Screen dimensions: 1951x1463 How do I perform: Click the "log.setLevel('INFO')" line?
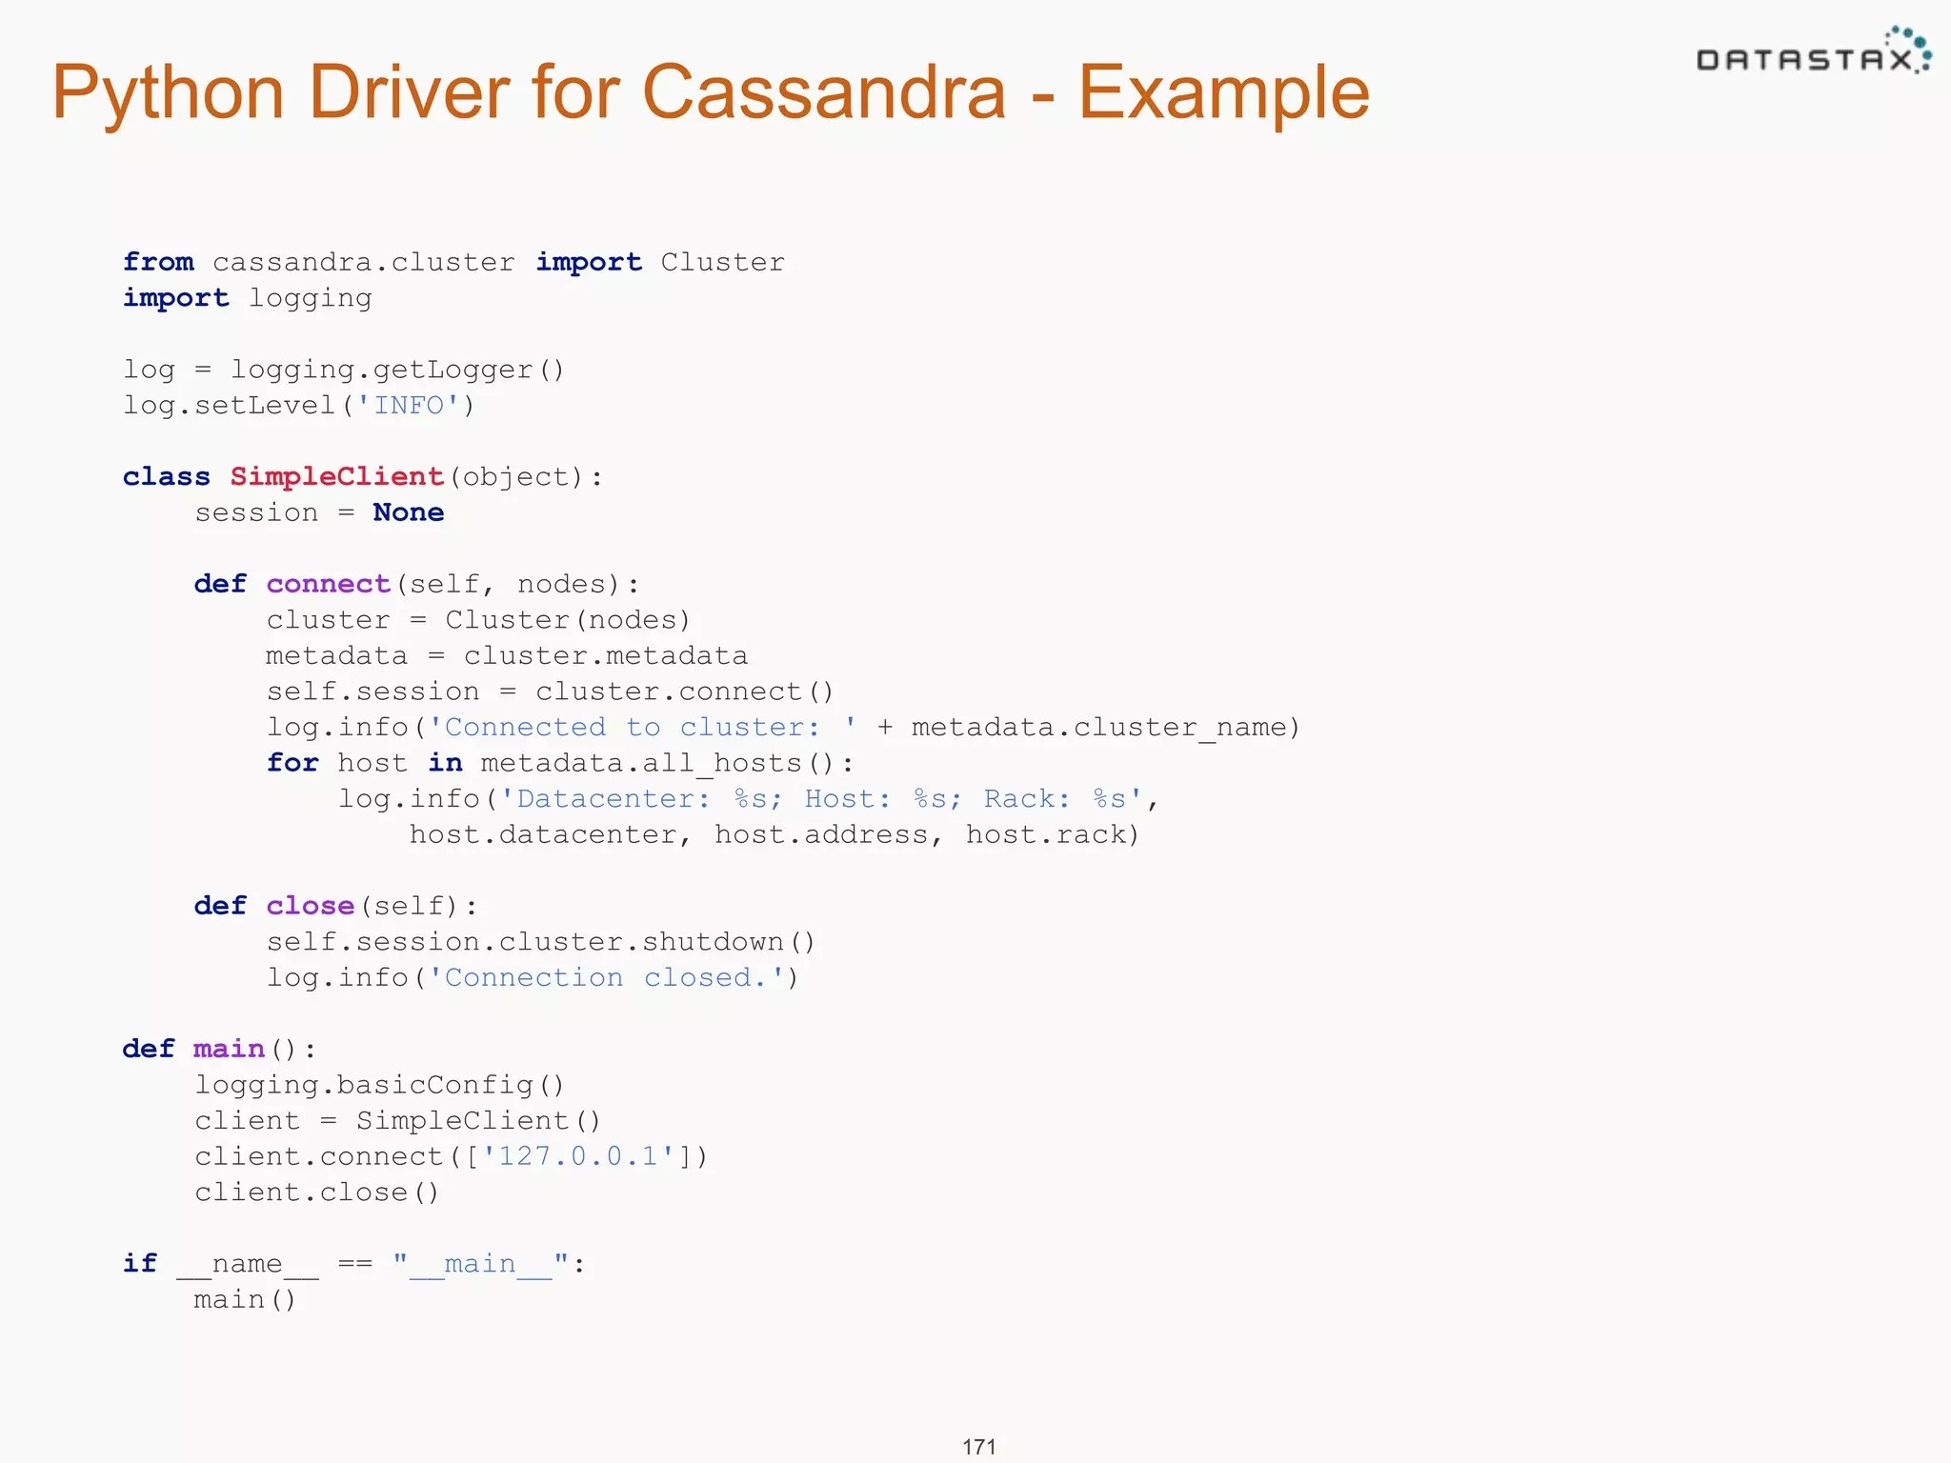(x=299, y=406)
